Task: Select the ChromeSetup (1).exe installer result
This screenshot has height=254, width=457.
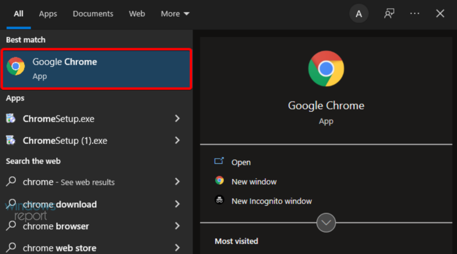Action: 93,141
